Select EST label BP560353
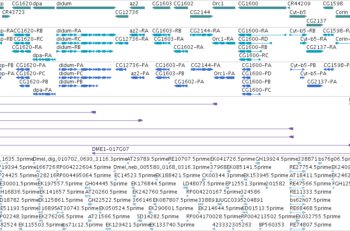 [x=272, y=225]
